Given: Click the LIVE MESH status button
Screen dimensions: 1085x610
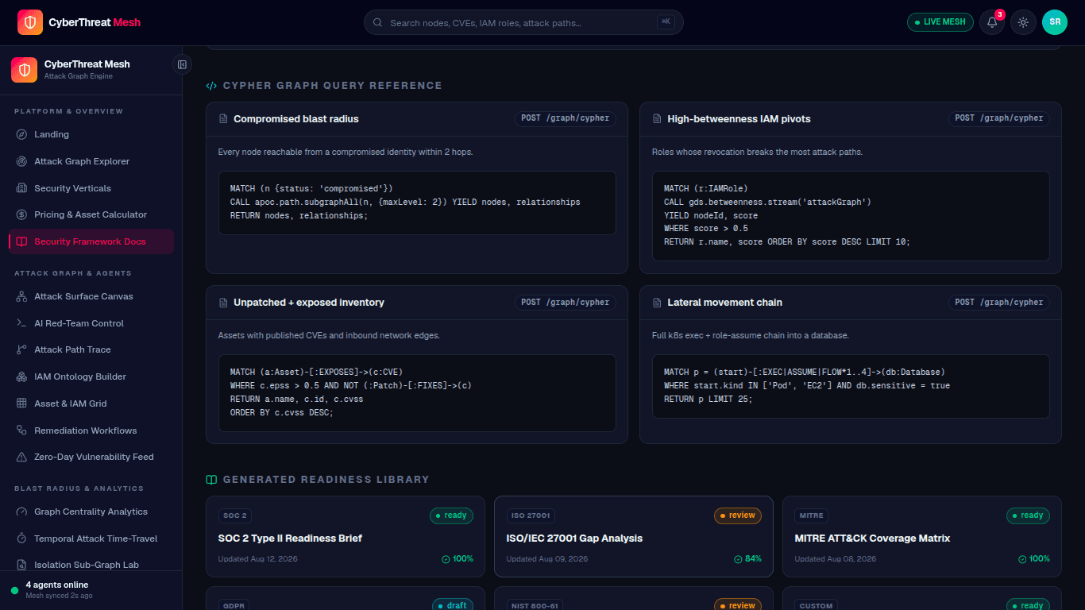Looking at the screenshot, I should click(x=940, y=22).
